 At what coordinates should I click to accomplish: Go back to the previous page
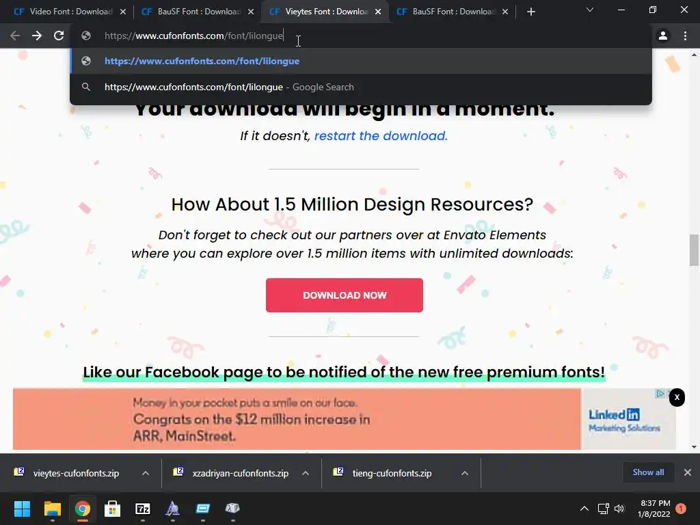point(15,36)
